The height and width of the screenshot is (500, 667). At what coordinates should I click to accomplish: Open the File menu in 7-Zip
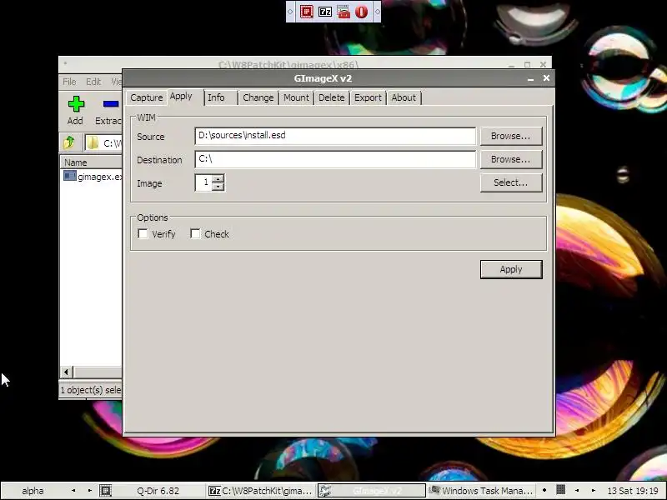point(69,82)
